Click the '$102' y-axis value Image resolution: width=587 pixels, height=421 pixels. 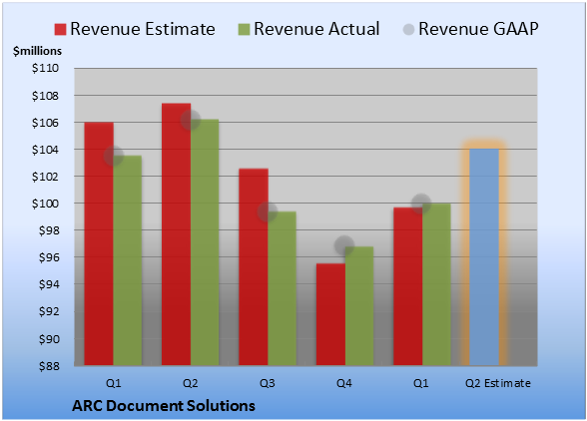(x=45, y=177)
